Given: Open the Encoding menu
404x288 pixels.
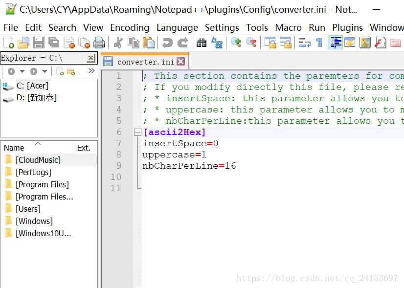Looking at the screenshot, I should click(130, 27).
